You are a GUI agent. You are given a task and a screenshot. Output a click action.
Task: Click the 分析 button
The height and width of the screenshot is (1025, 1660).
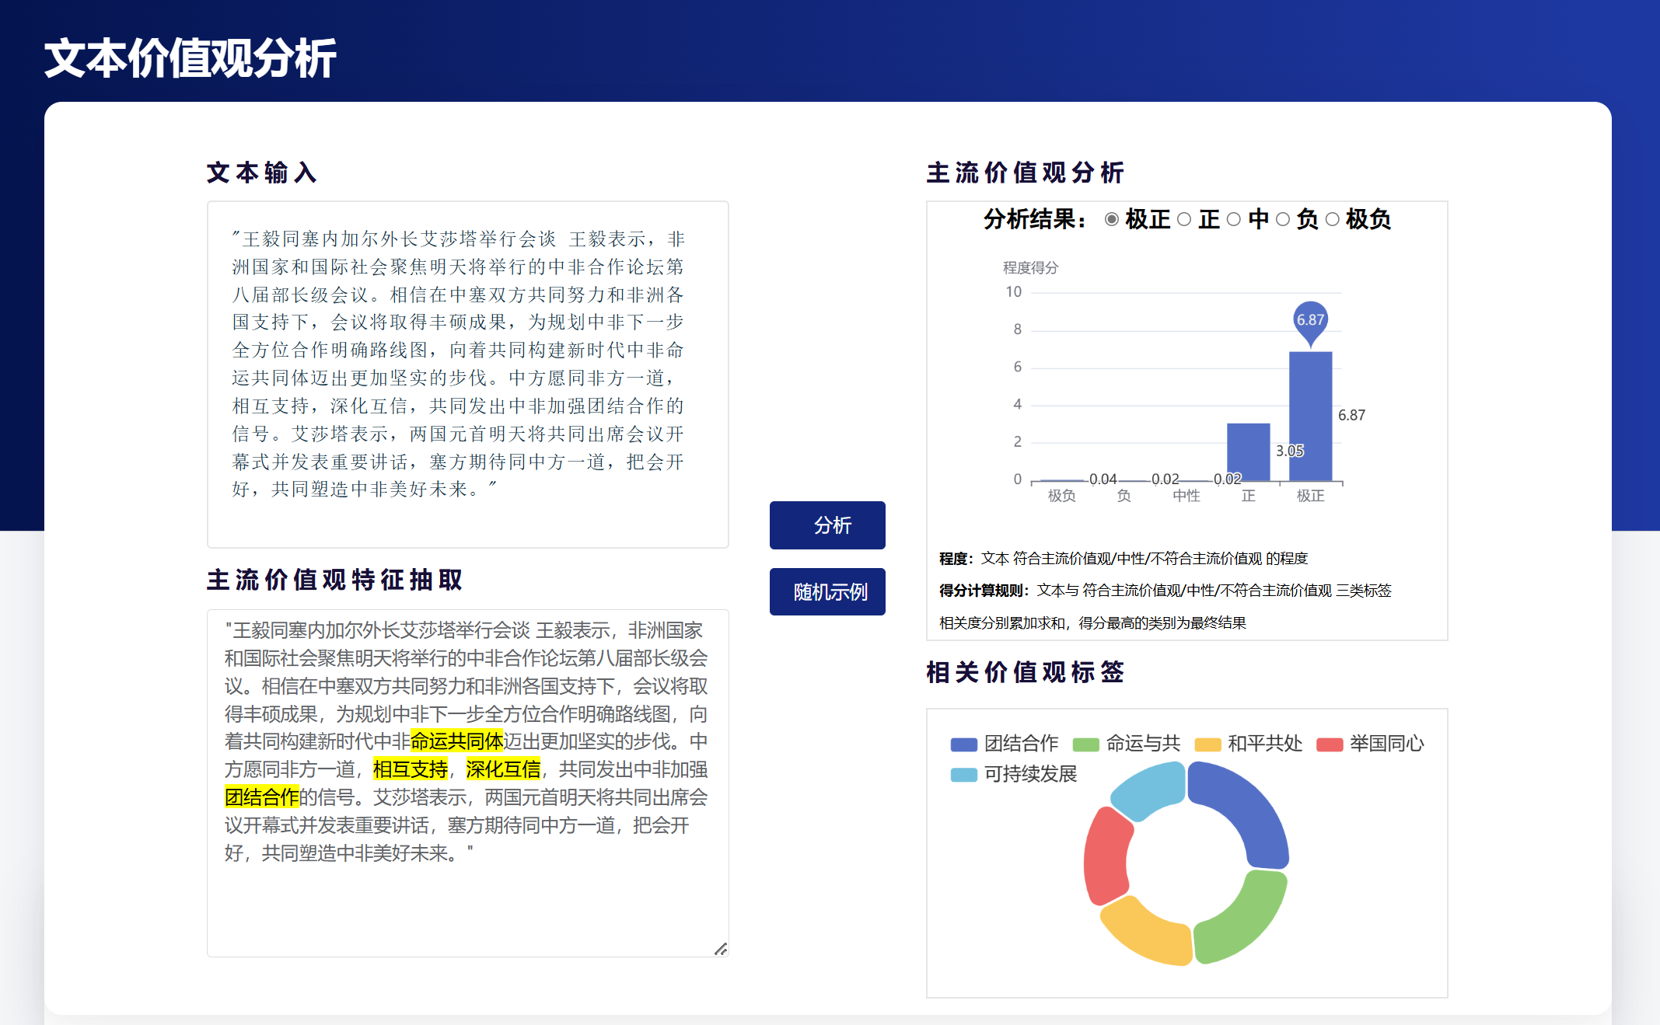pos(827,525)
